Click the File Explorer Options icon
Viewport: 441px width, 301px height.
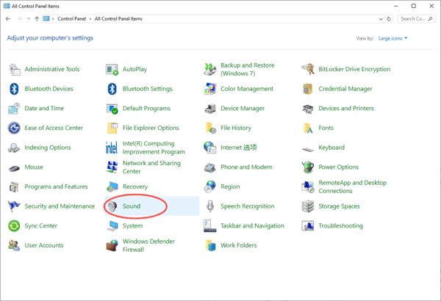[112, 128]
